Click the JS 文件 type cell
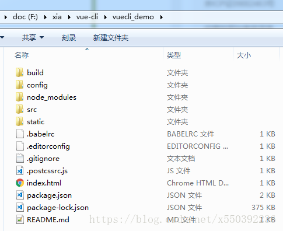This screenshot has width=283, height=231. [179, 171]
